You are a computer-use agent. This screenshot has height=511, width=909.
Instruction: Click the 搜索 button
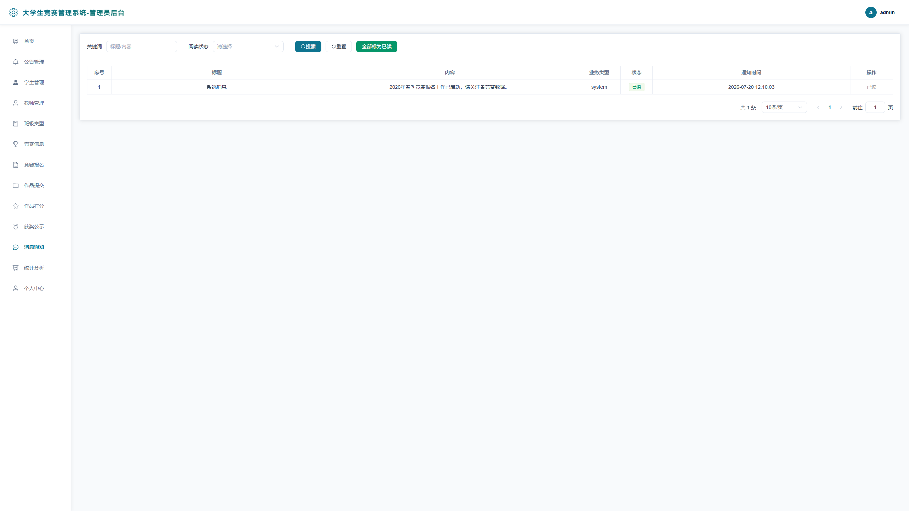[x=308, y=47]
